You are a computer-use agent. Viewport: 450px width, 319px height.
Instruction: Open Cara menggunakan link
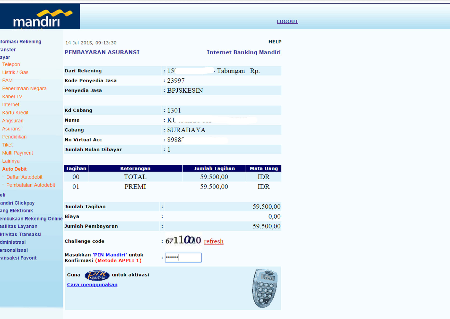[92, 285]
